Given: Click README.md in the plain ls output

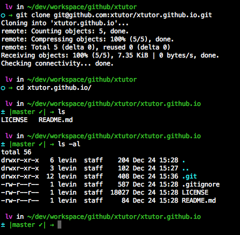Looking at the screenshot, I should 55,120.
